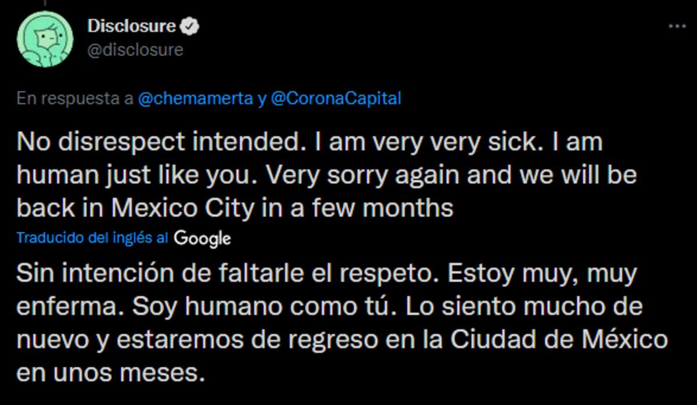The image size is (697, 405).
Task: Click the line 'back in Mexico City'
Action: point(235,208)
